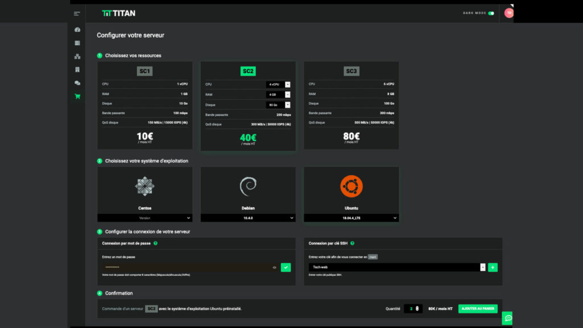The height and width of the screenshot is (328, 583).
Task: Open the servers list icon in sidebar
Action: pos(77,43)
